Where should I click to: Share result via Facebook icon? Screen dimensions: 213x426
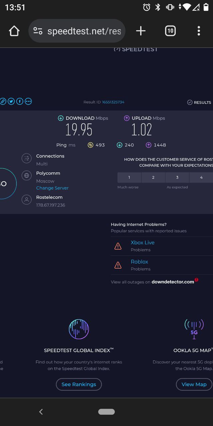tap(20, 102)
